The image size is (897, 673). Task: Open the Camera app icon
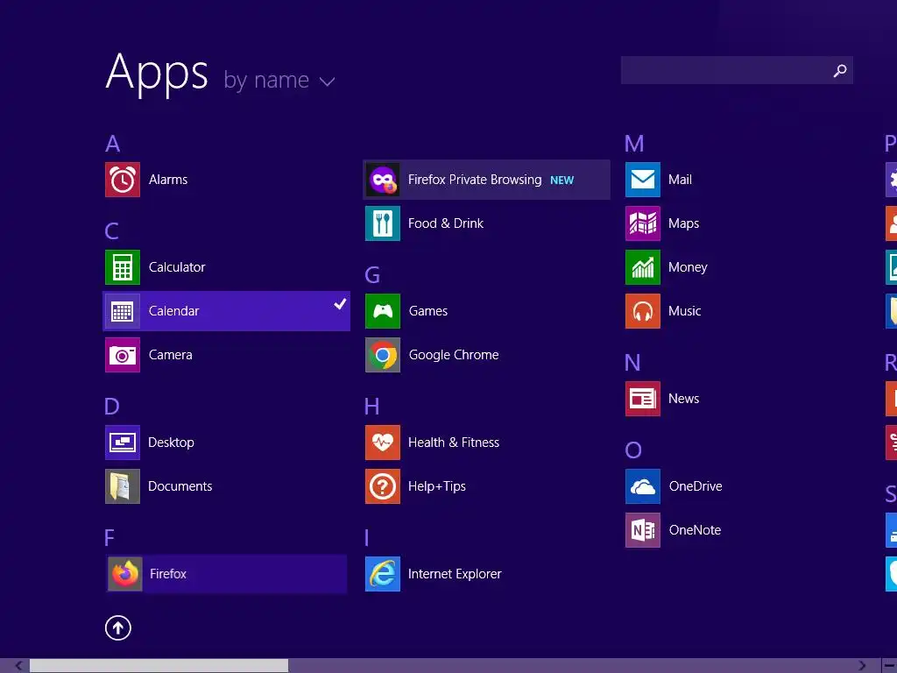pyautogui.click(x=123, y=355)
